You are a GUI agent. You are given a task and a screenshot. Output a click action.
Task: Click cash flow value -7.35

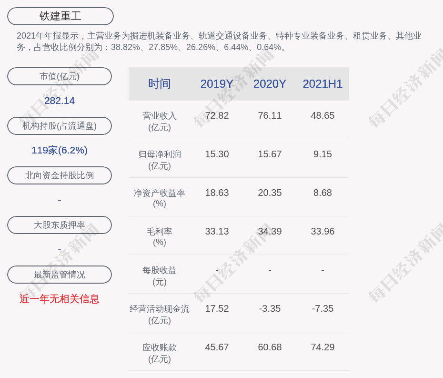[x=322, y=308]
